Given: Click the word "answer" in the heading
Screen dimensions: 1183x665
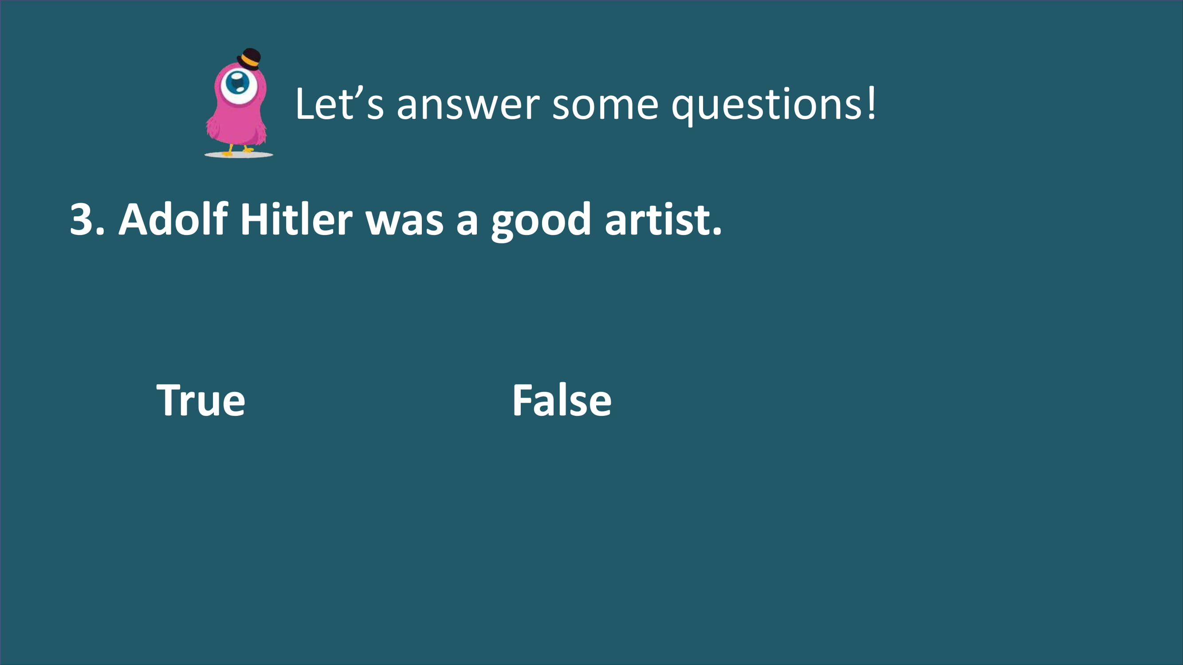Looking at the screenshot, I should click(468, 106).
